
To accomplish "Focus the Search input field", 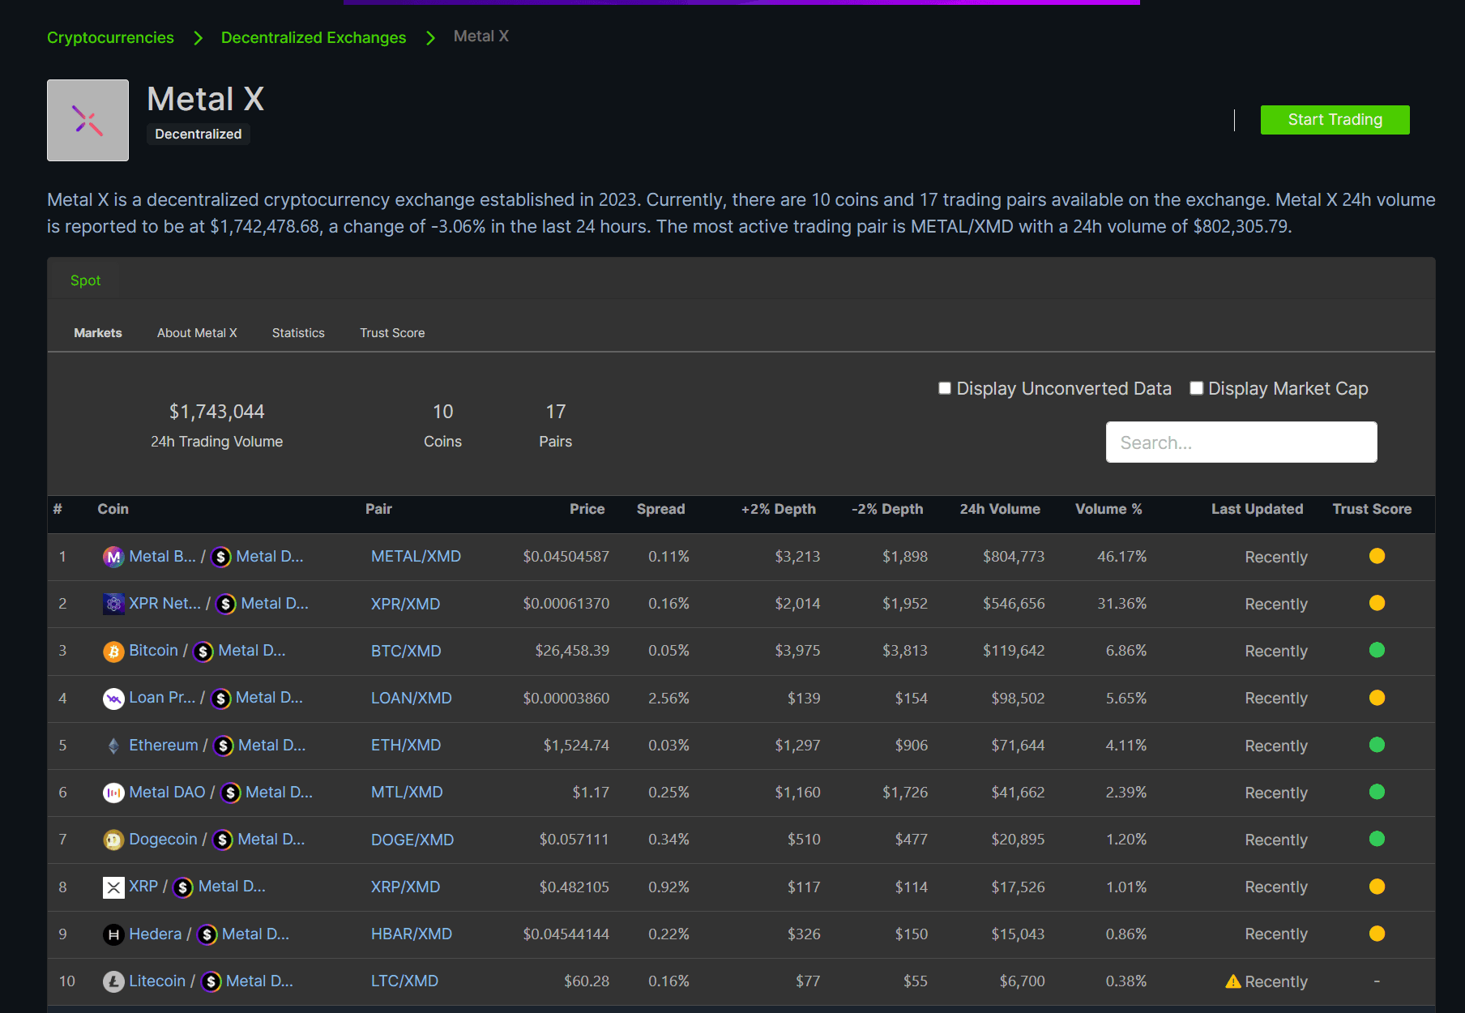I will [1241, 442].
